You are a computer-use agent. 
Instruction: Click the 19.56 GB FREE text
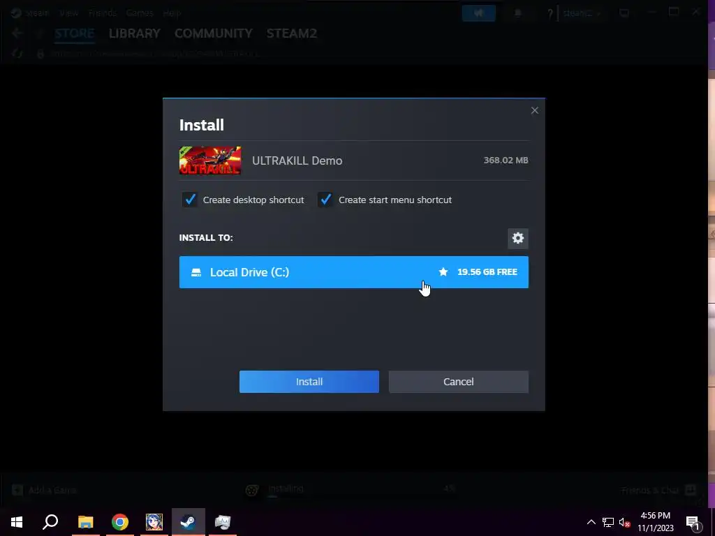[487, 272]
